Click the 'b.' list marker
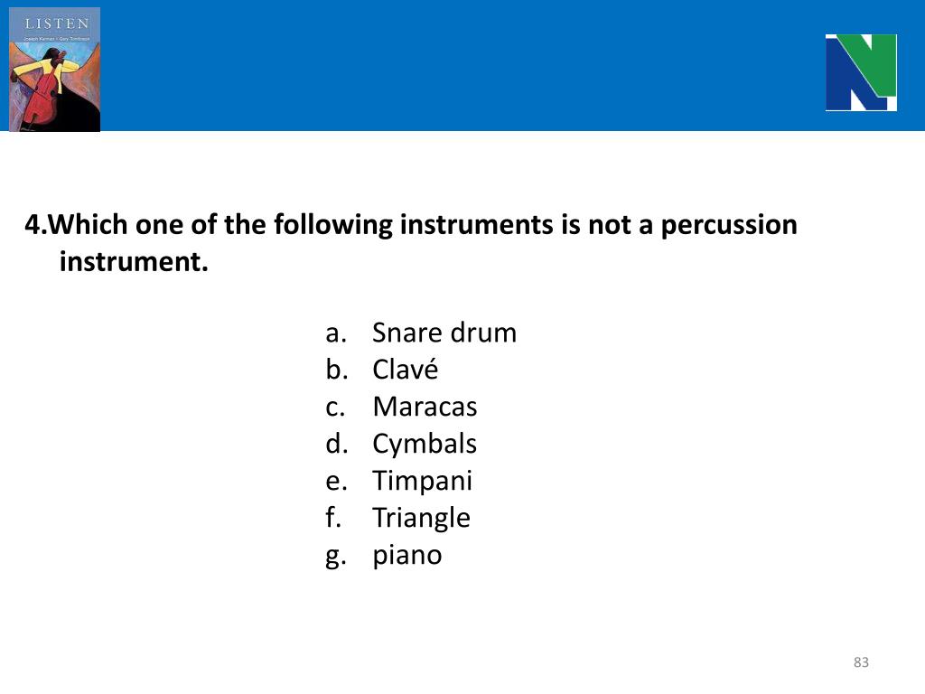 click(335, 370)
